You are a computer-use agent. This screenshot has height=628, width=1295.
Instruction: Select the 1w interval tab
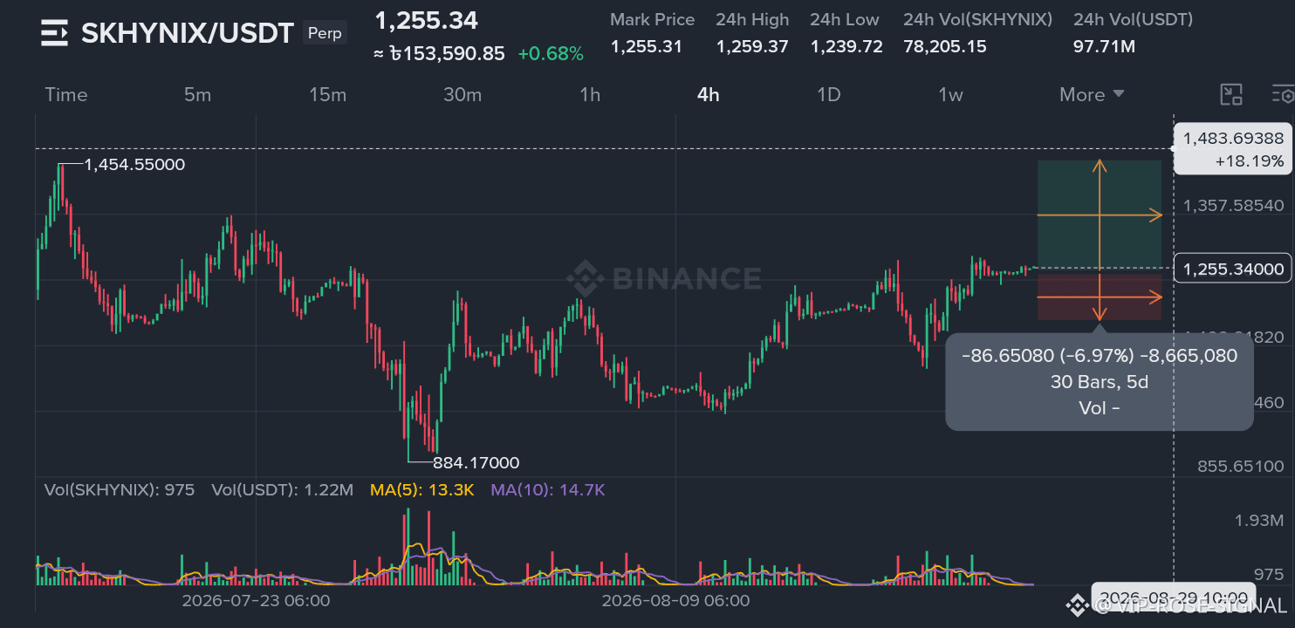point(950,95)
